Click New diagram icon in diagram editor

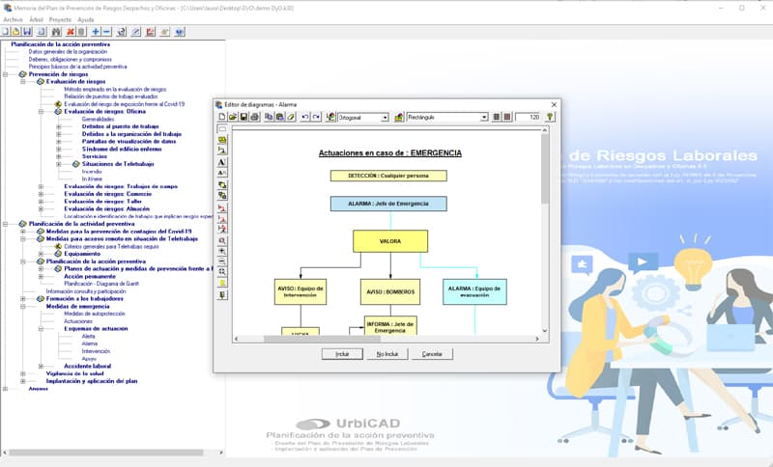point(222,117)
